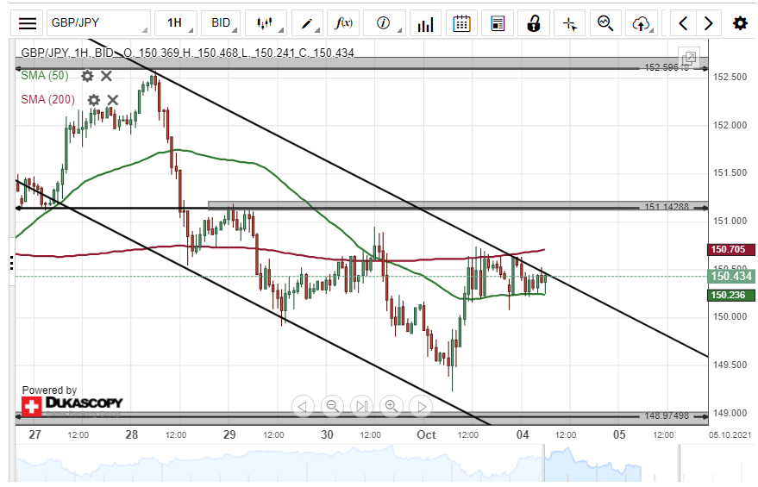Select the 148.97498 support level label
This screenshot has height=487, width=758.
pyautogui.click(x=667, y=416)
